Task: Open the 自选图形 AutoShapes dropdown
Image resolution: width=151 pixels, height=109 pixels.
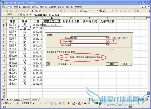Action: coord(28,103)
